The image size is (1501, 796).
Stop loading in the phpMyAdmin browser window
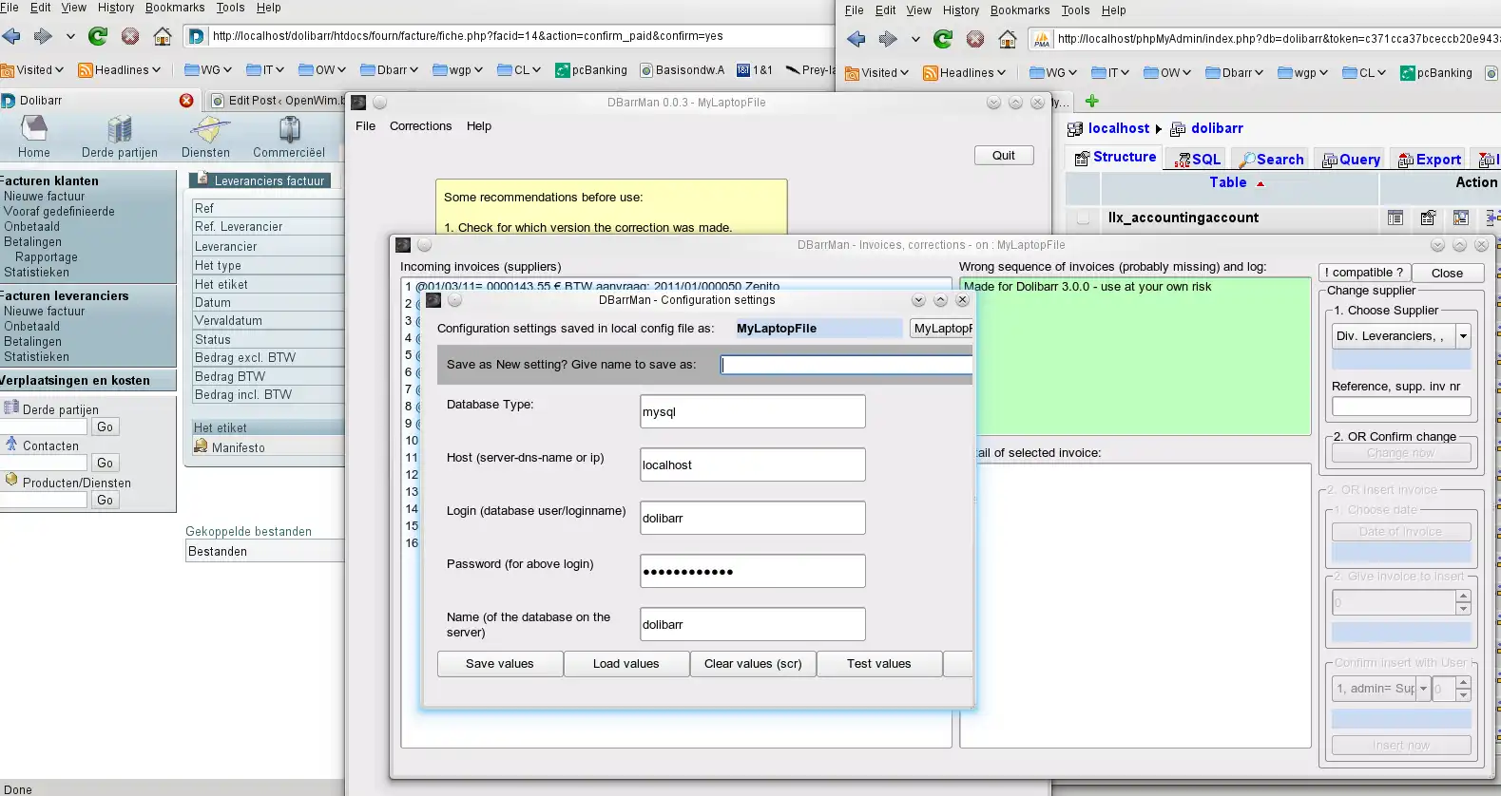pos(975,39)
